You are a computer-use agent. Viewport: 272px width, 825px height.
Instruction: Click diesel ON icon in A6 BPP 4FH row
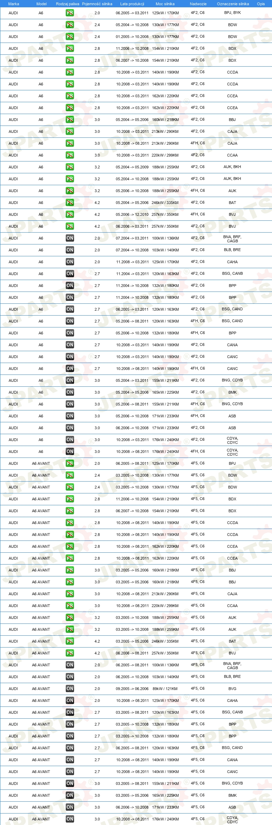tap(70, 333)
